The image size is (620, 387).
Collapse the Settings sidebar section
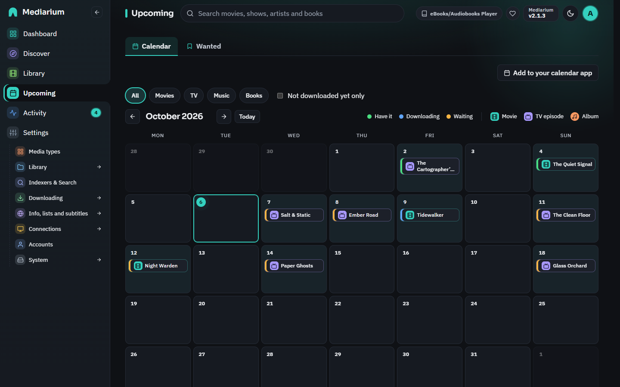coord(55,132)
